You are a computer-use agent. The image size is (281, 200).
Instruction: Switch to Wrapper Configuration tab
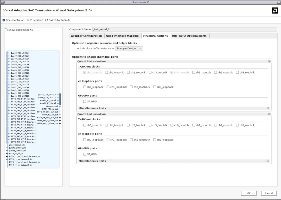click(x=86, y=36)
